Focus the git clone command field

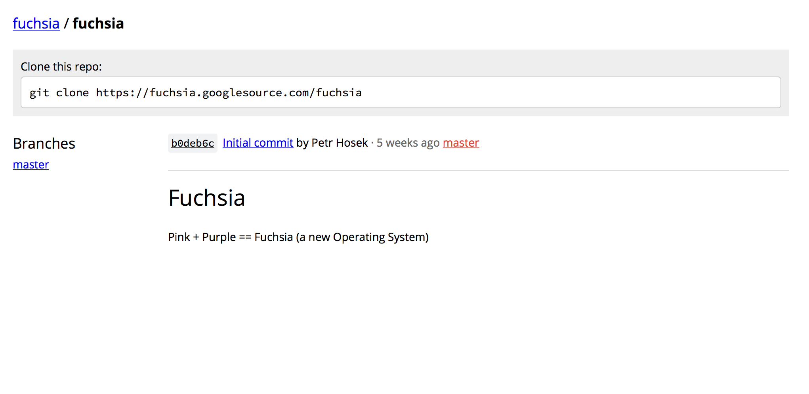(x=555, y=92)
